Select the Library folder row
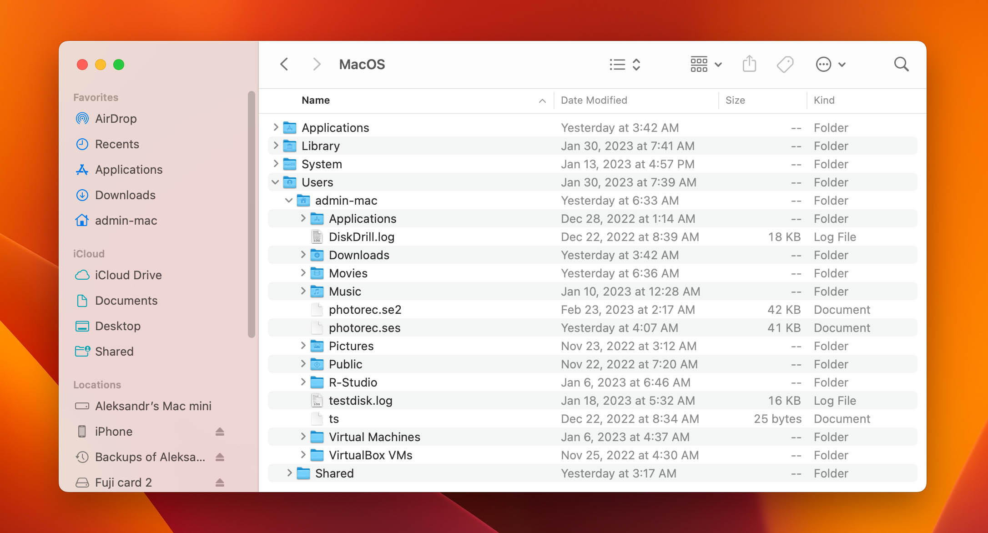 click(x=592, y=146)
